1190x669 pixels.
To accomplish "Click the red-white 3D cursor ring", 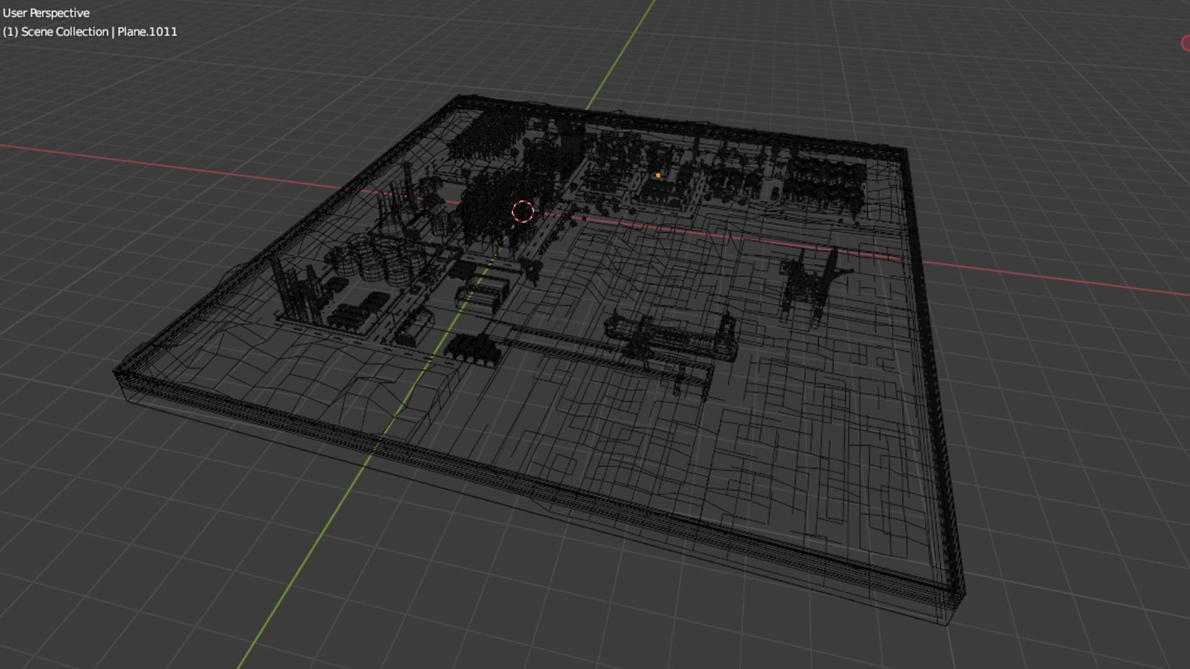I will click(x=522, y=211).
